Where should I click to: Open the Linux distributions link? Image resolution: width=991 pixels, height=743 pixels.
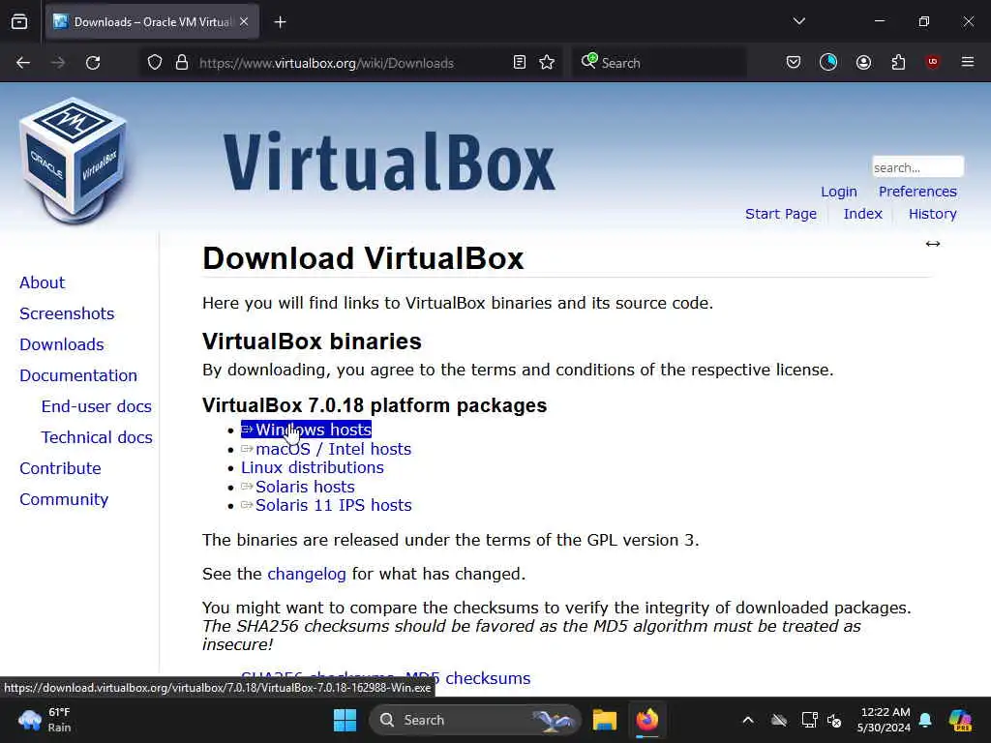(313, 467)
